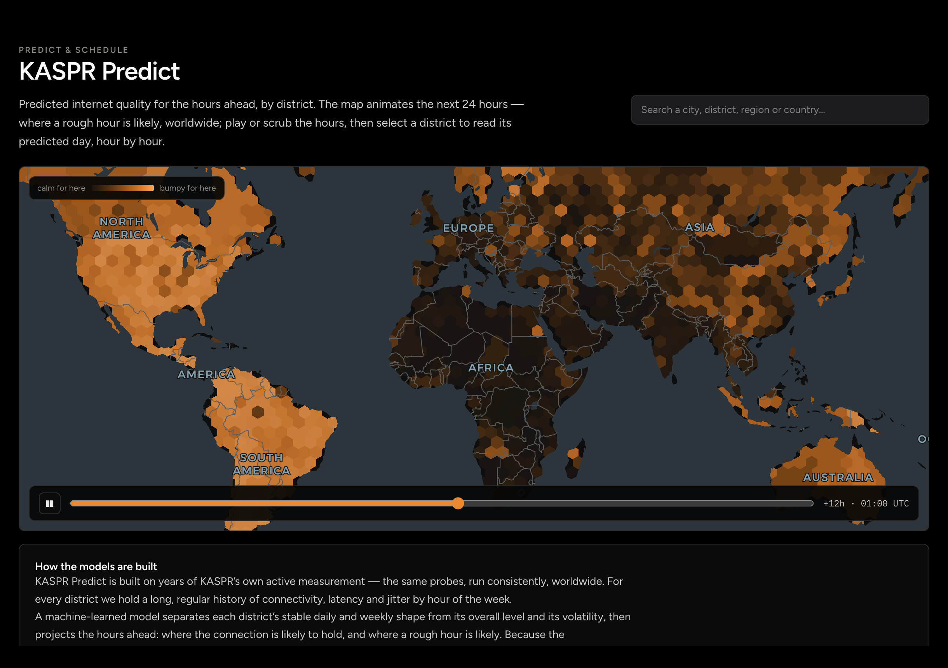Select the orange hexagon over Egypt

tap(538, 331)
